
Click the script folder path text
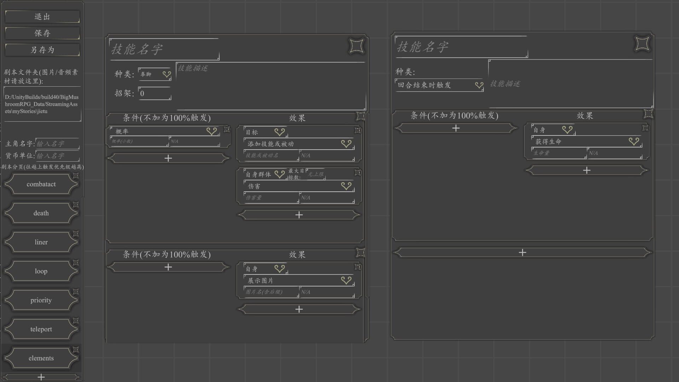click(42, 104)
